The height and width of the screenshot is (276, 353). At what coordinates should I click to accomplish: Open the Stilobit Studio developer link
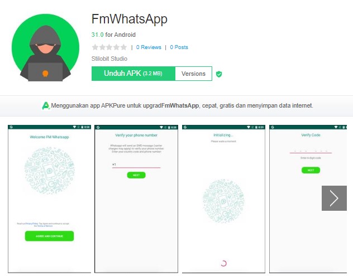point(109,59)
